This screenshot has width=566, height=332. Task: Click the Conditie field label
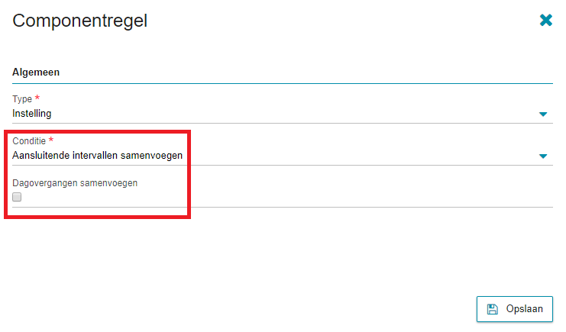point(29,140)
